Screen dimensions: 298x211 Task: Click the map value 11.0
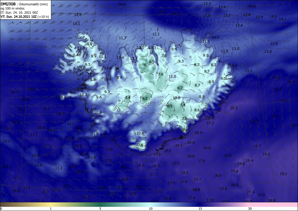coord(172,76)
